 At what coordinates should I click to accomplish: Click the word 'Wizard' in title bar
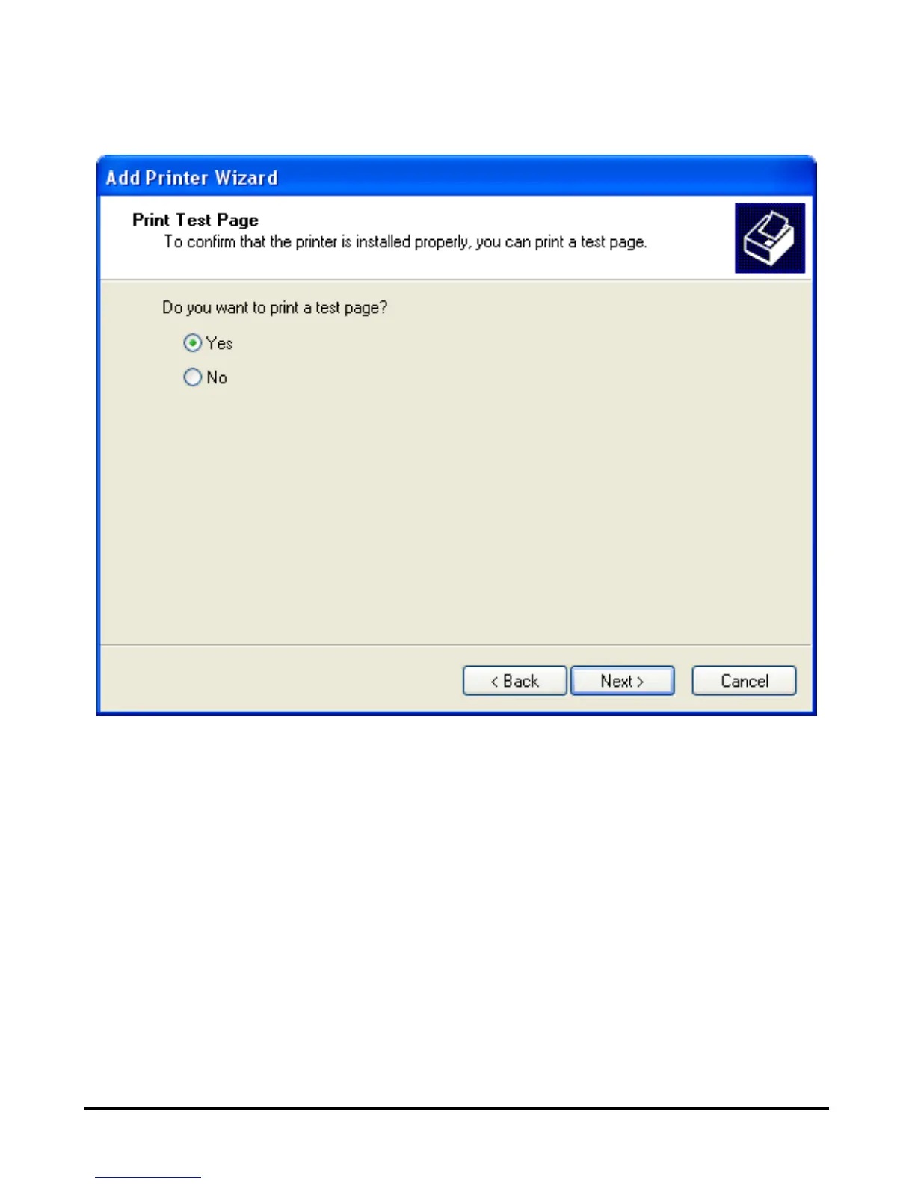(x=246, y=178)
